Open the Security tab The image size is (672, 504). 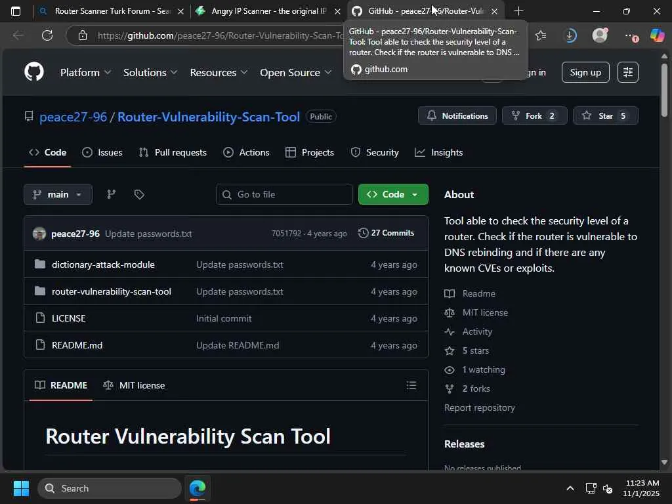375,152
